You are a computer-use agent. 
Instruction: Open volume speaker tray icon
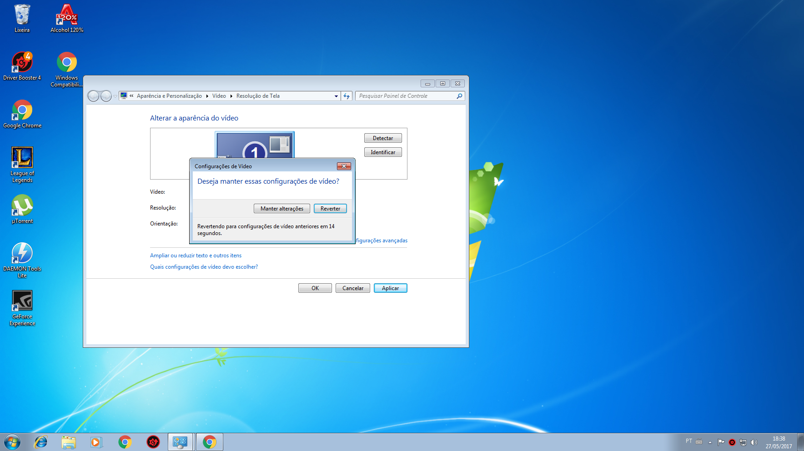tap(754, 442)
